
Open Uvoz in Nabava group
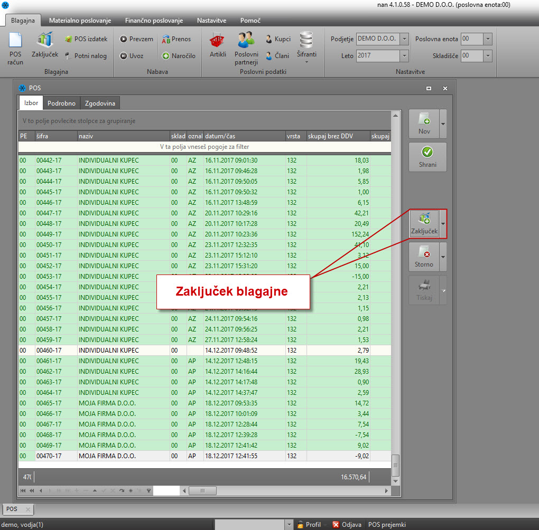tap(132, 55)
